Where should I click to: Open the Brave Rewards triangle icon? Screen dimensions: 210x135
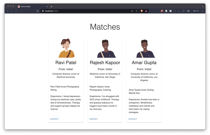[146, 11]
